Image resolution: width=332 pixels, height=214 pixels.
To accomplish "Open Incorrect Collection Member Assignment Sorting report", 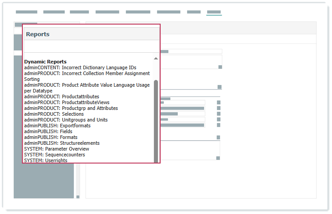I will point(87,73).
